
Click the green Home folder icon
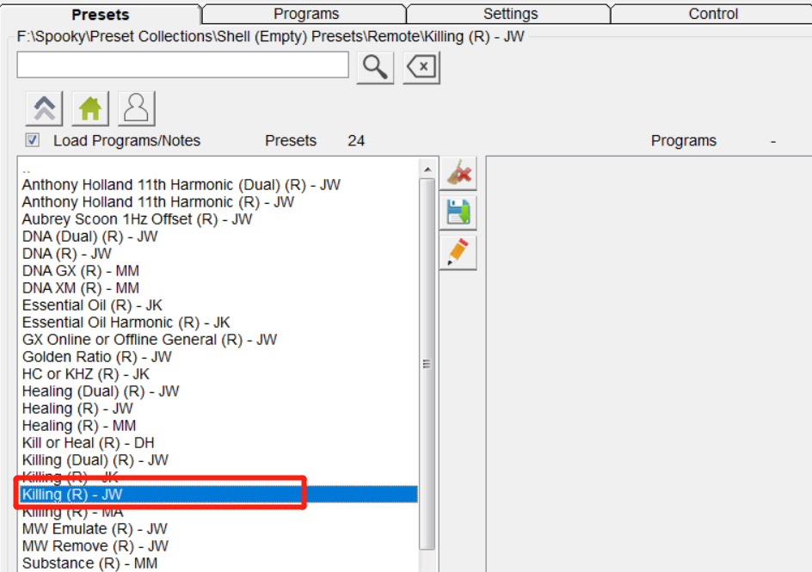(x=90, y=108)
